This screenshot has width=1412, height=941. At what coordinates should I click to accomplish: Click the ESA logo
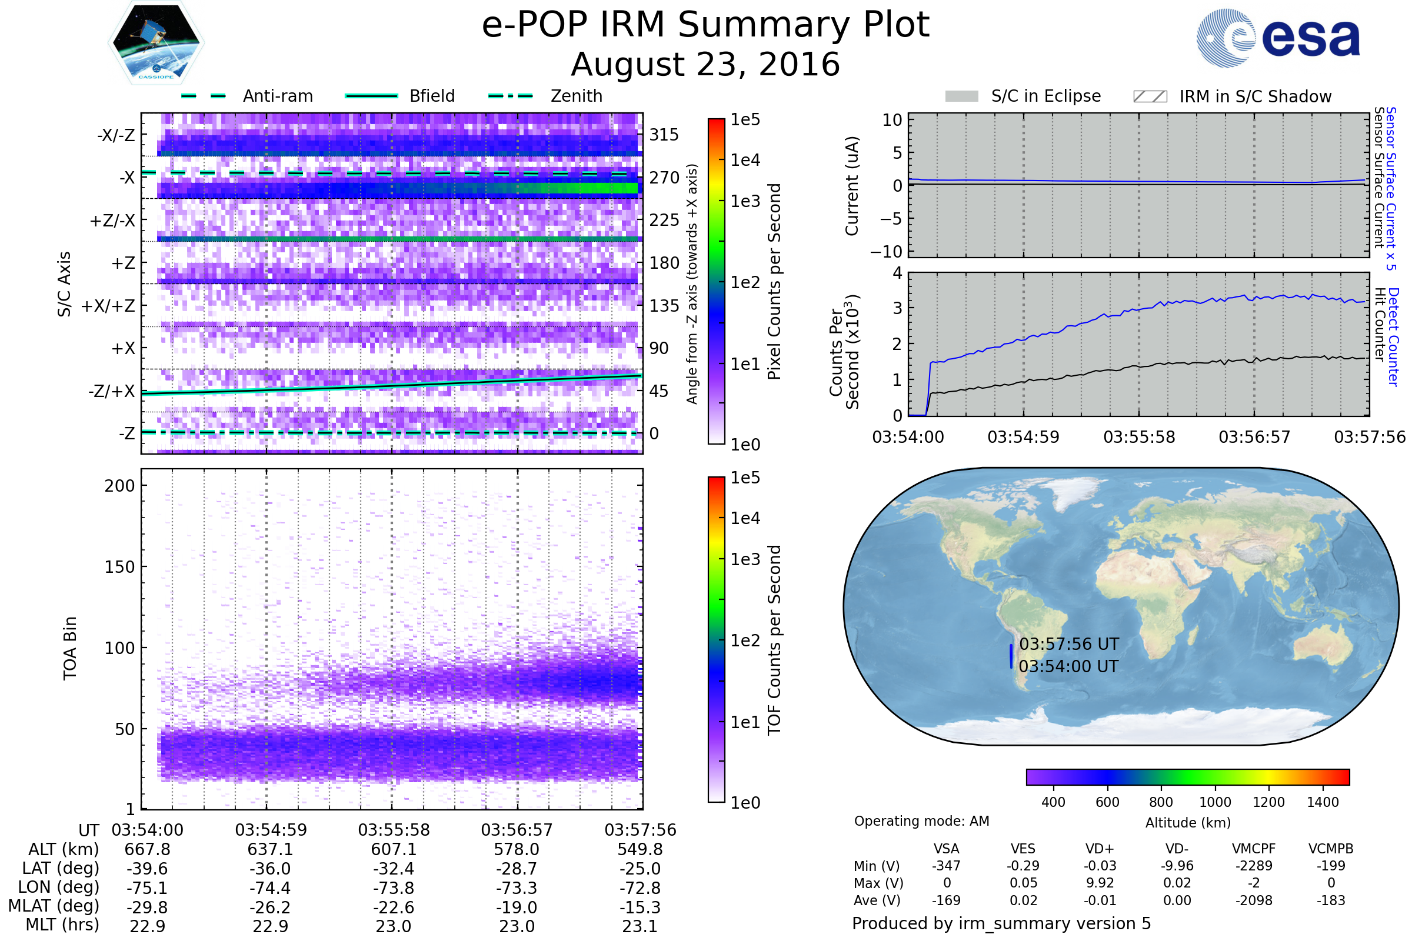[x=1277, y=38]
